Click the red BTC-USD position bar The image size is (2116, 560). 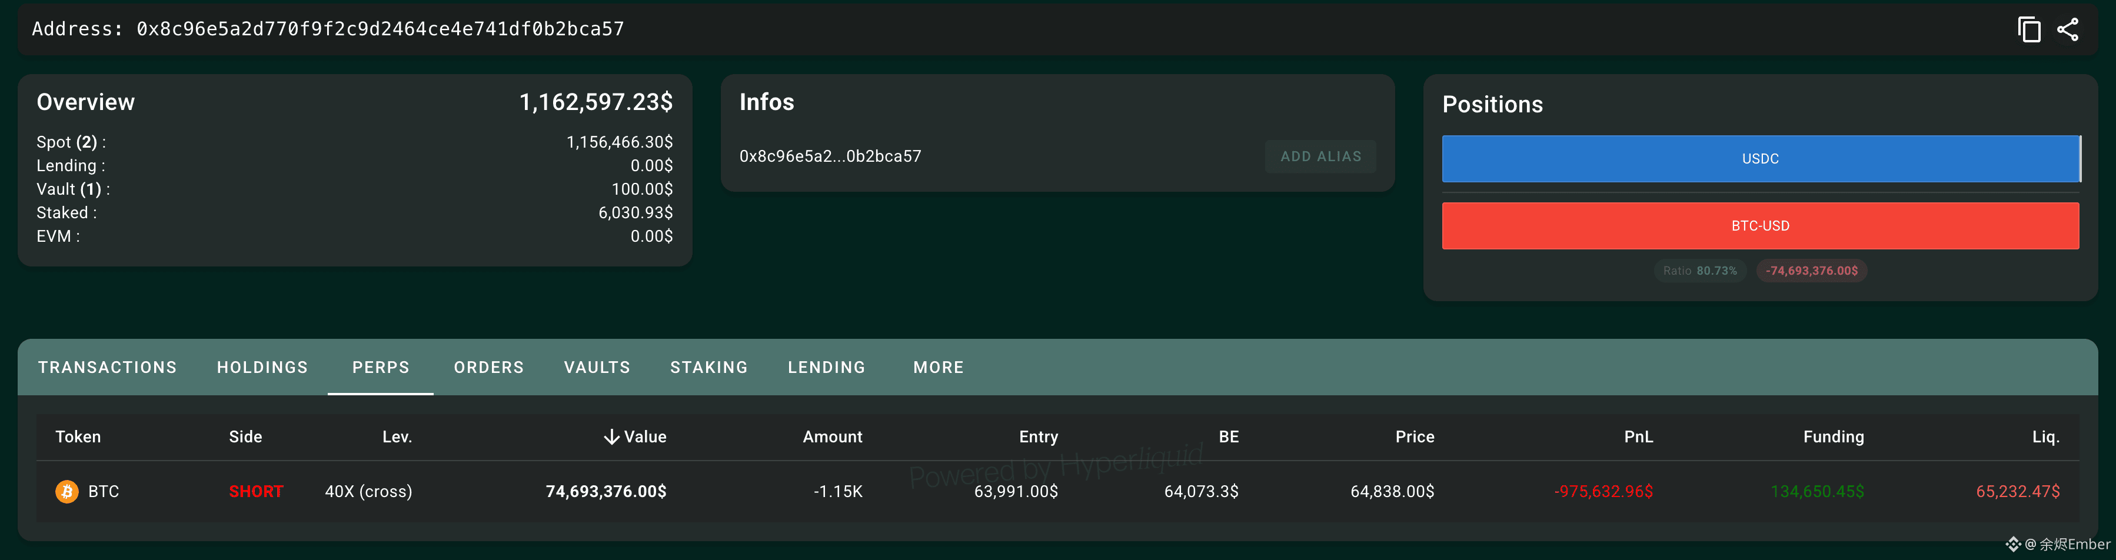[x=1761, y=226]
